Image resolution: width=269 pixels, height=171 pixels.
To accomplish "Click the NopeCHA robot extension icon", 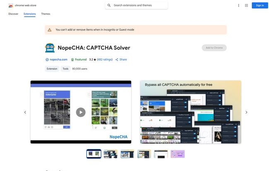I will click(x=50, y=48).
